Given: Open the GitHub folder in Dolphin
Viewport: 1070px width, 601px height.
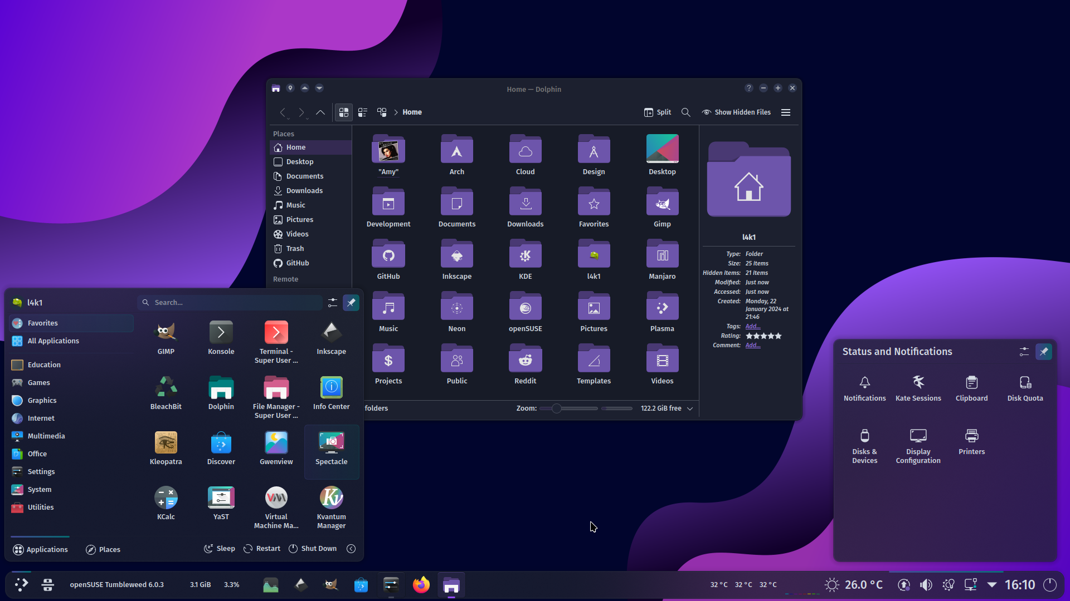Looking at the screenshot, I should tap(388, 260).
